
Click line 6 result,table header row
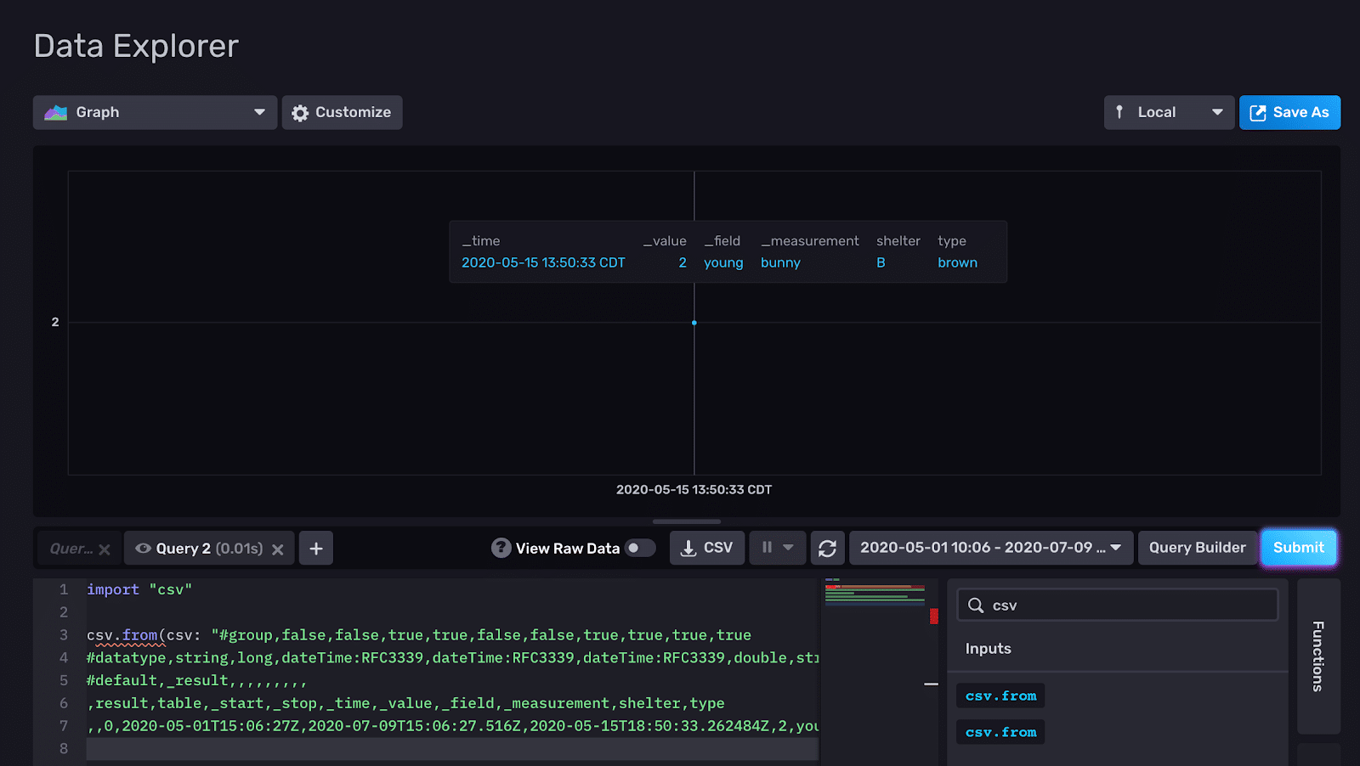405,704
